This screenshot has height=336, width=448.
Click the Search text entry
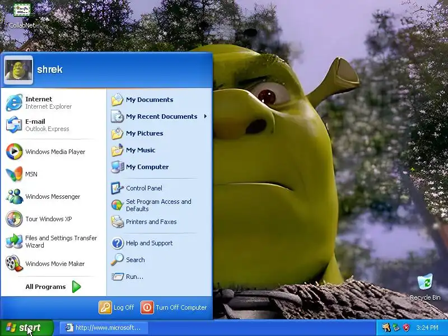tap(136, 260)
